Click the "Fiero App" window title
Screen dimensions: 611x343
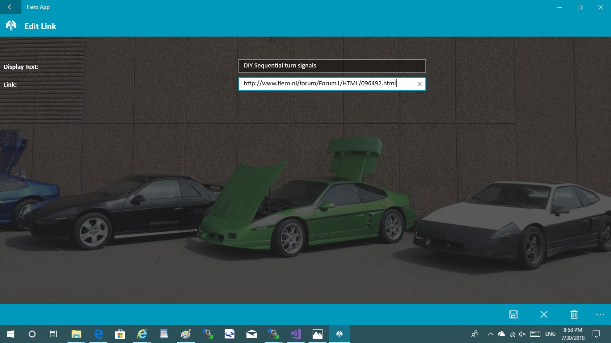tap(38, 7)
